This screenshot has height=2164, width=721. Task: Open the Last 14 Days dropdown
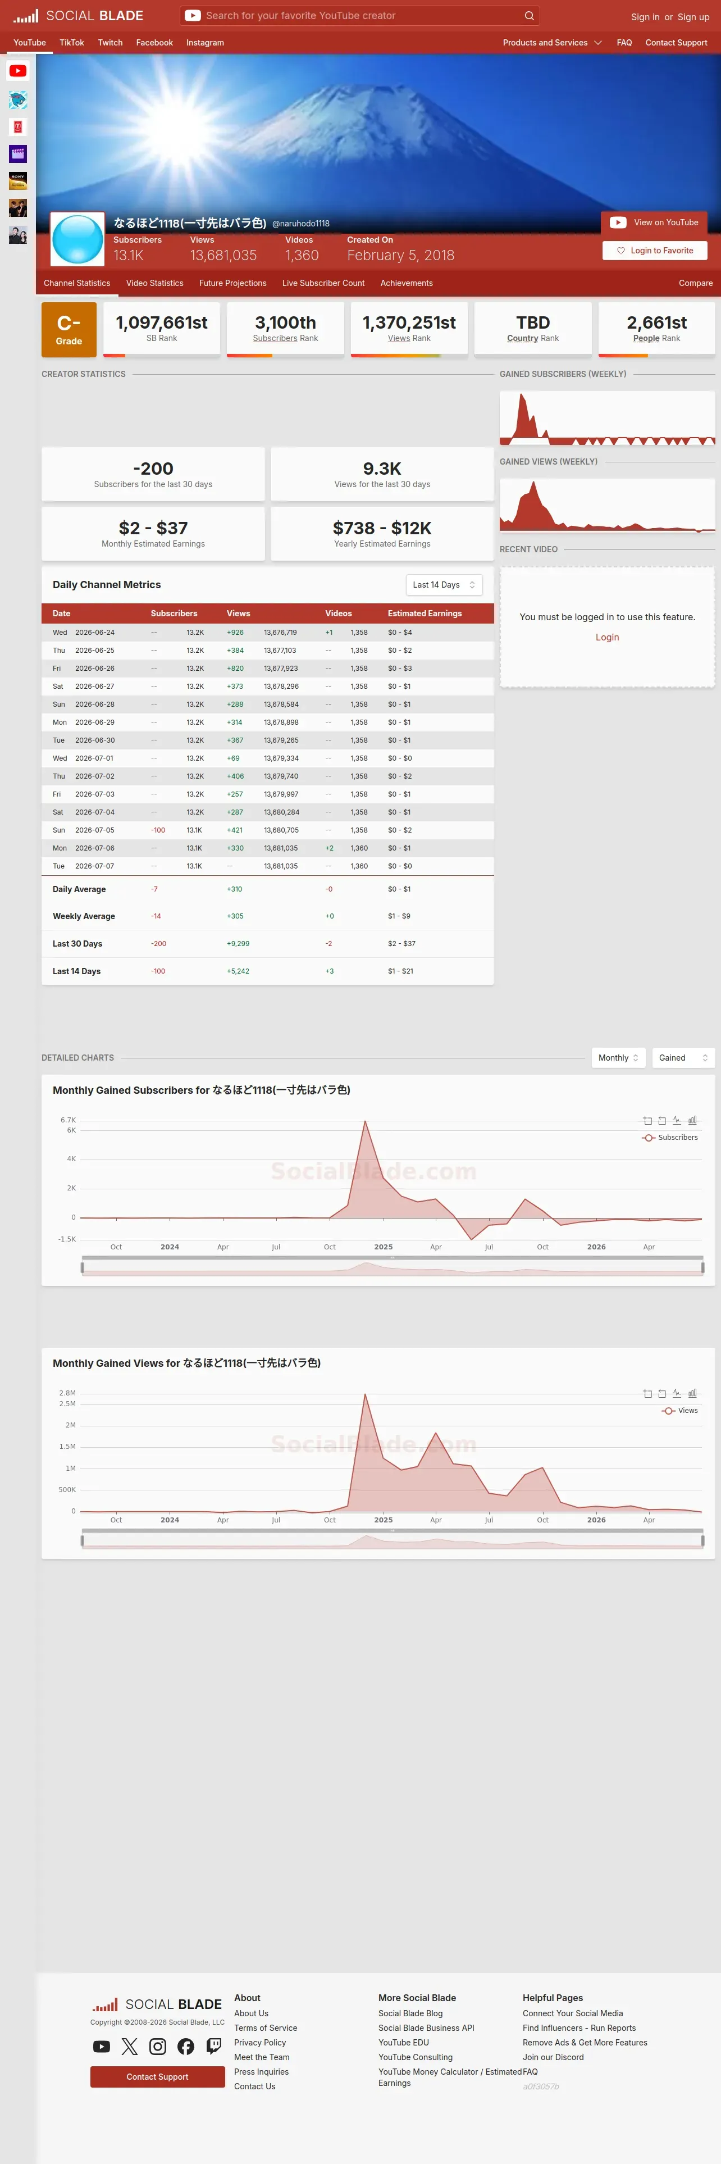[444, 585]
